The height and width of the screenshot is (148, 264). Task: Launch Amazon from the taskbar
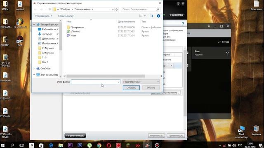pyautogui.click(x=32, y=145)
